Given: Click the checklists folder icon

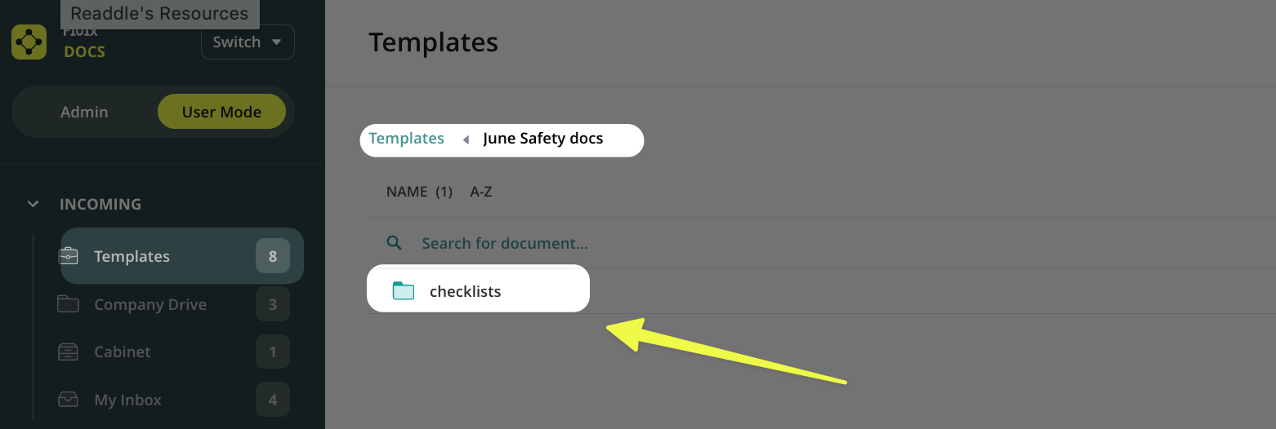Looking at the screenshot, I should point(404,291).
